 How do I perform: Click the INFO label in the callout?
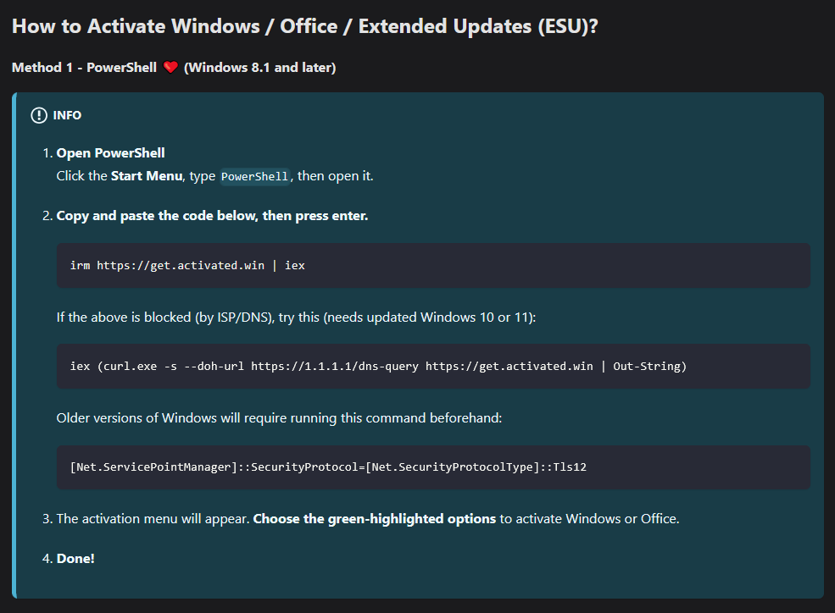click(x=67, y=115)
